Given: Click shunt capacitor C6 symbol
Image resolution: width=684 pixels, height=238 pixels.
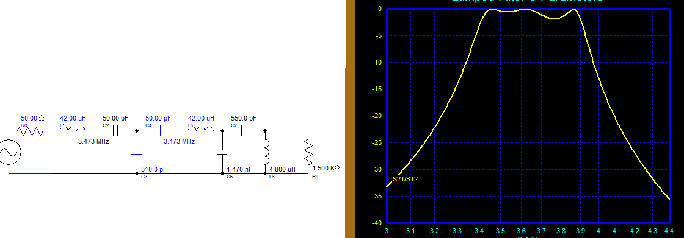Looking at the screenshot, I should [x=222, y=152].
